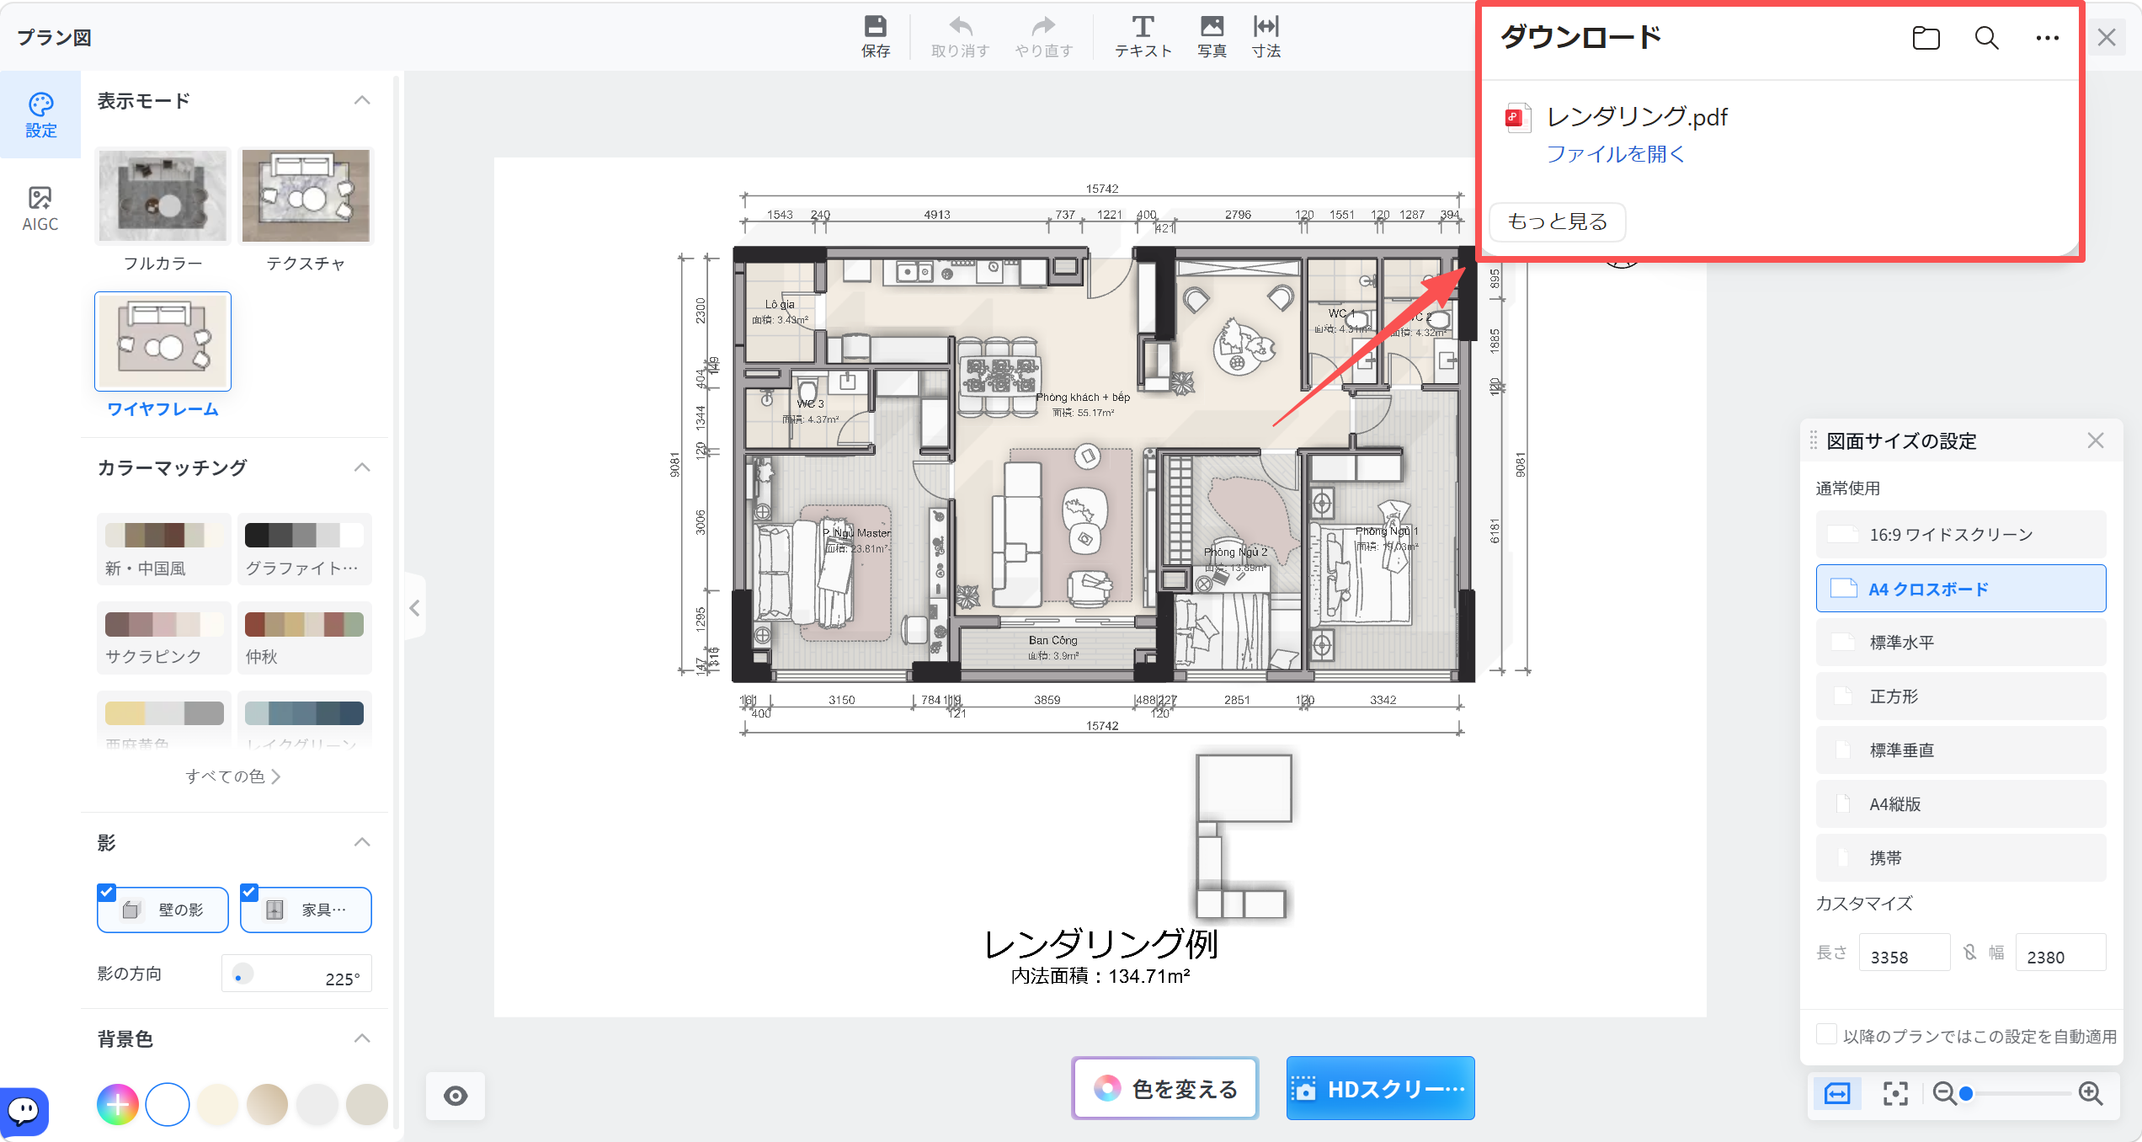Screen dimensions: 2142x1142
Task: Select light gray background swatch
Action: coord(317,1104)
